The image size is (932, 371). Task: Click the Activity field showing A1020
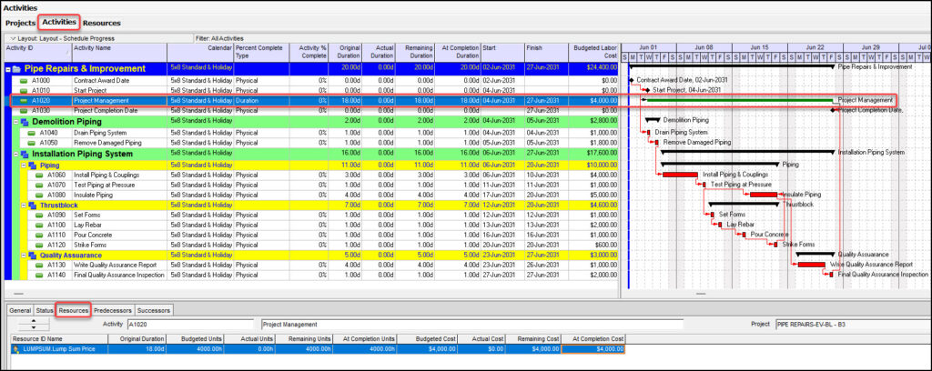point(190,325)
